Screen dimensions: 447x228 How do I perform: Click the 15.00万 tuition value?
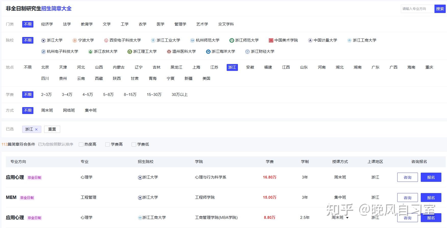coord(270,197)
